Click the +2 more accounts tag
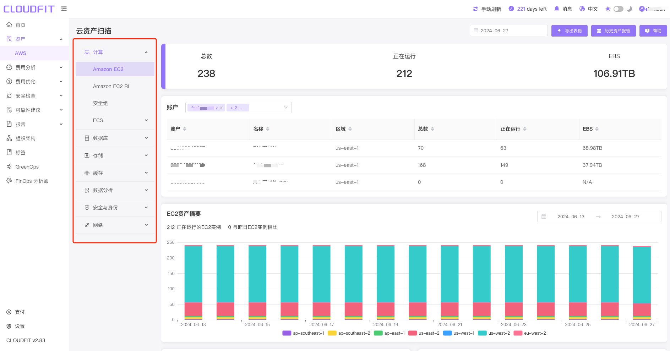Screen dimensions: 670x351 238,108
